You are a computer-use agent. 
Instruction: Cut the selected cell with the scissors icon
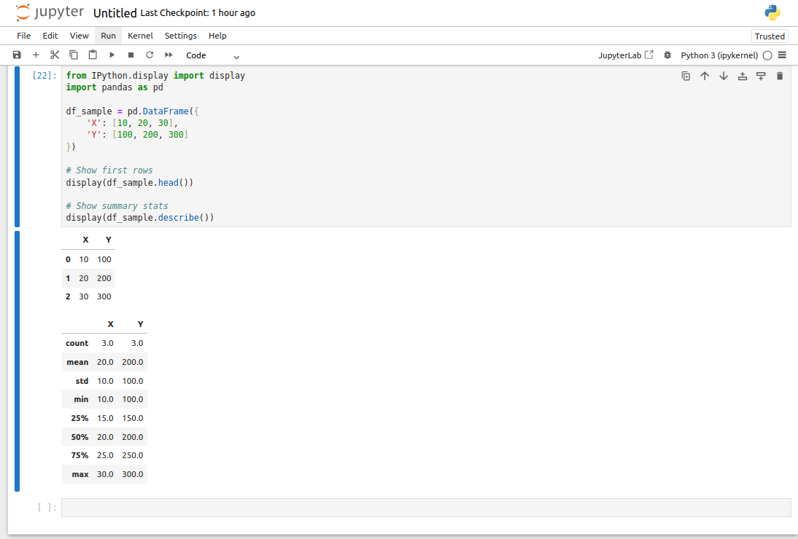(55, 55)
